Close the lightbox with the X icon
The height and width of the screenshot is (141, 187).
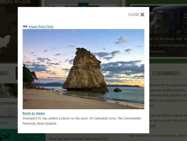pos(142,15)
